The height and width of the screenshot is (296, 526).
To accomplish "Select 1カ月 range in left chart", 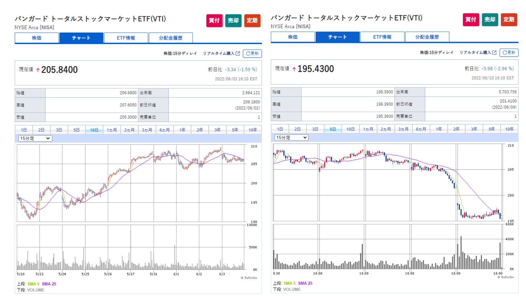I will pos(112,130).
